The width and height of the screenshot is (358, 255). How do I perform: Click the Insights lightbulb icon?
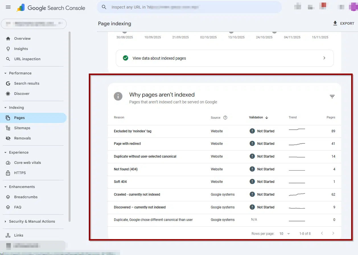tap(8, 49)
